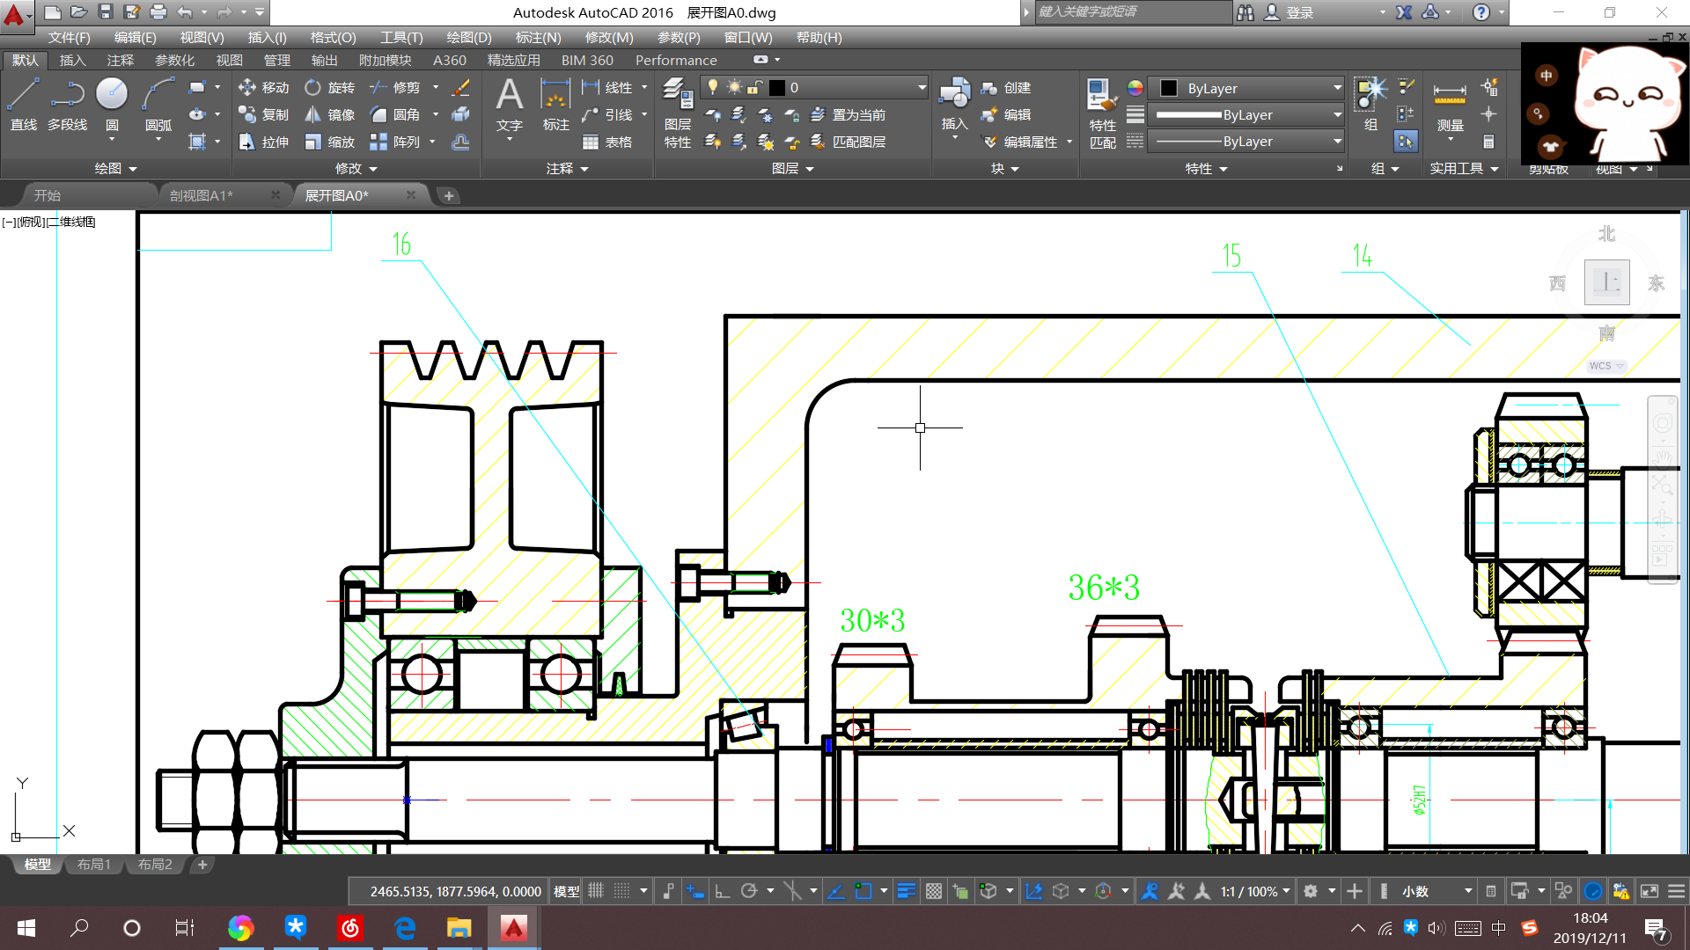Open the 格式(O) menu
Screen dimensions: 1690x950
(x=333, y=37)
